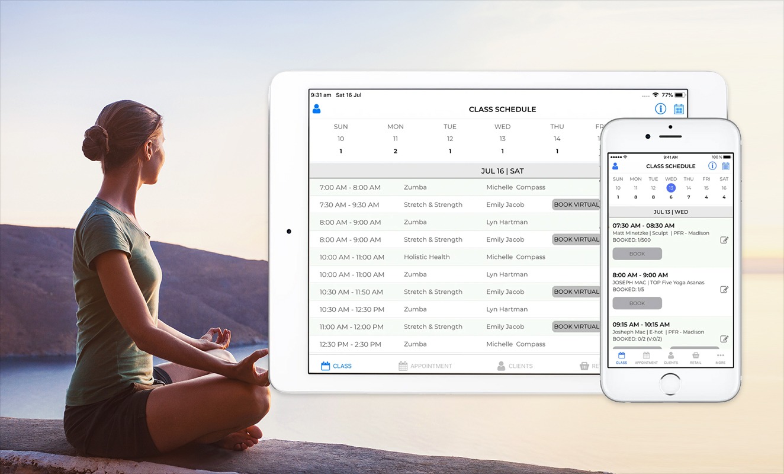The height and width of the screenshot is (474, 784).
Task: Tap the More icon on the phone navigation
Action: tap(720, 358)
